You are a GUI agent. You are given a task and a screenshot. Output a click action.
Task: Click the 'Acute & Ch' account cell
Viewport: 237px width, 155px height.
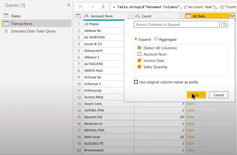104,44
